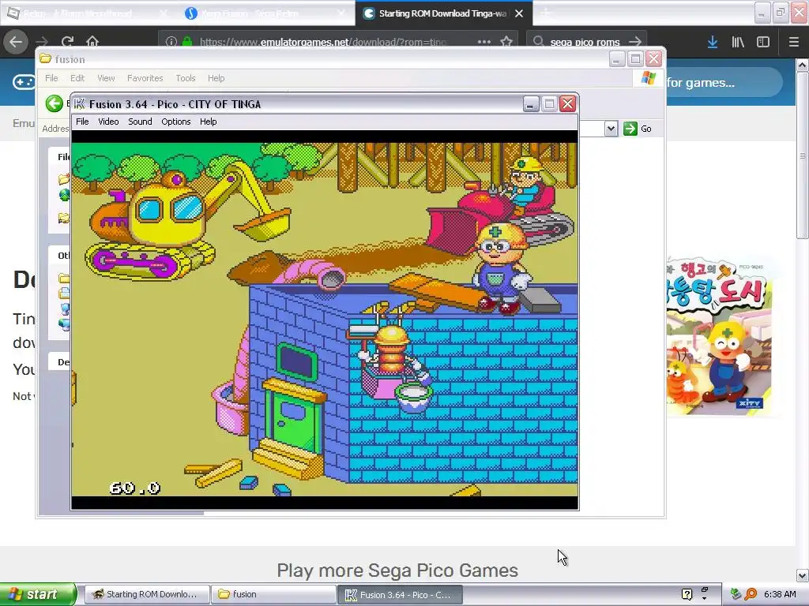Select the Starting ROM Download browser tab
This screenshot has width=809, height=606.
442,13
